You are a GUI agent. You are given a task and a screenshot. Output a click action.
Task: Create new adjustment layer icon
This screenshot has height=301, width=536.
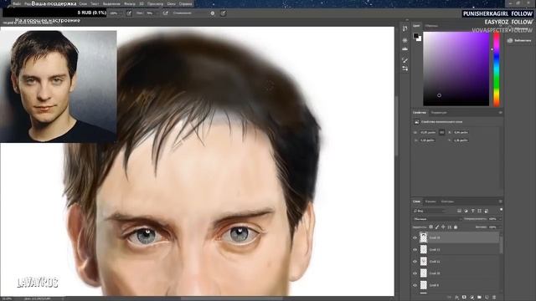(472, 298)
